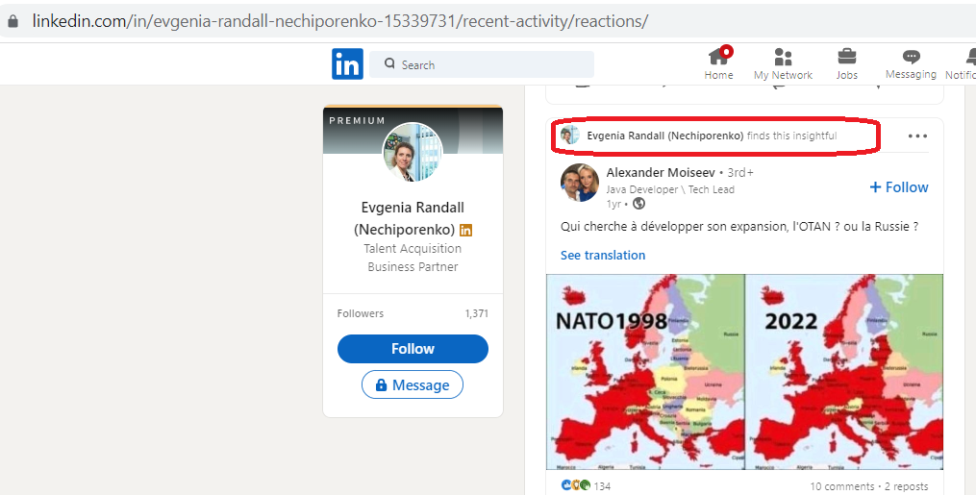976x495 pixels.
Task: Click the post text about OTAN and Russie
Action: [739, 227]
